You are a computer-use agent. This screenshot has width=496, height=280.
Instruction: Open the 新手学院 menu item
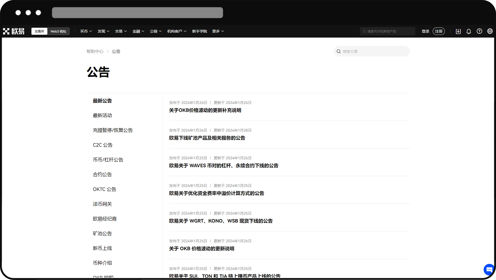point(199,31)
